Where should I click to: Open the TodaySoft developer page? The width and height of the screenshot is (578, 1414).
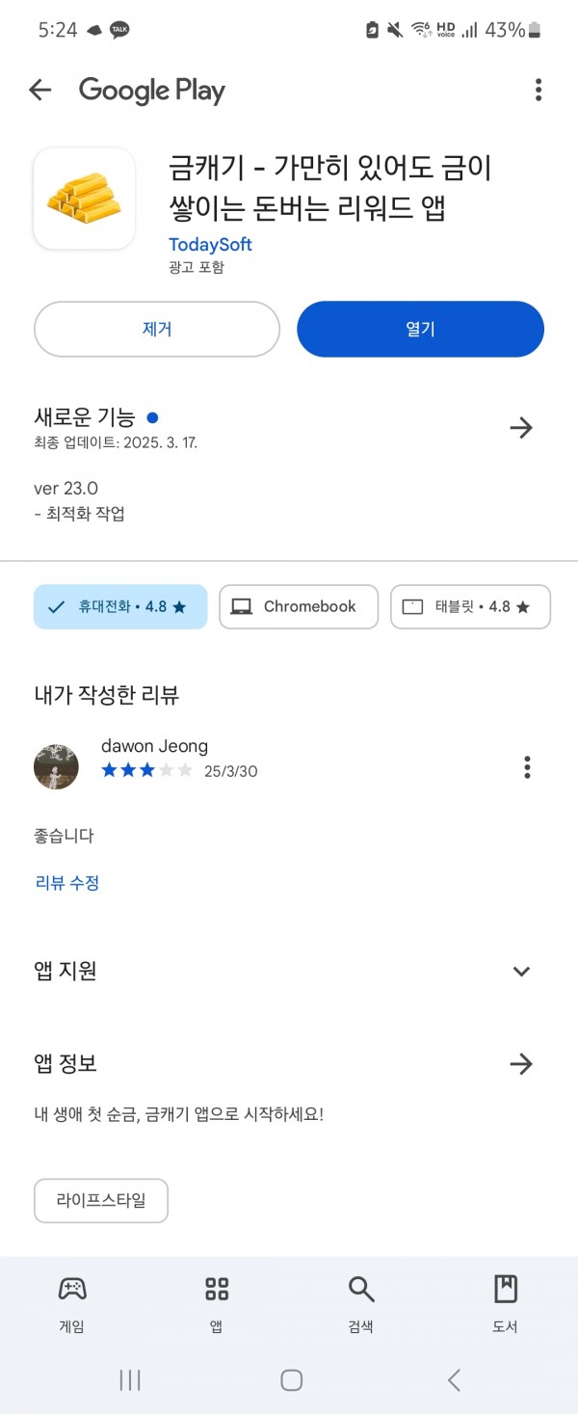[x=210, y=244]
